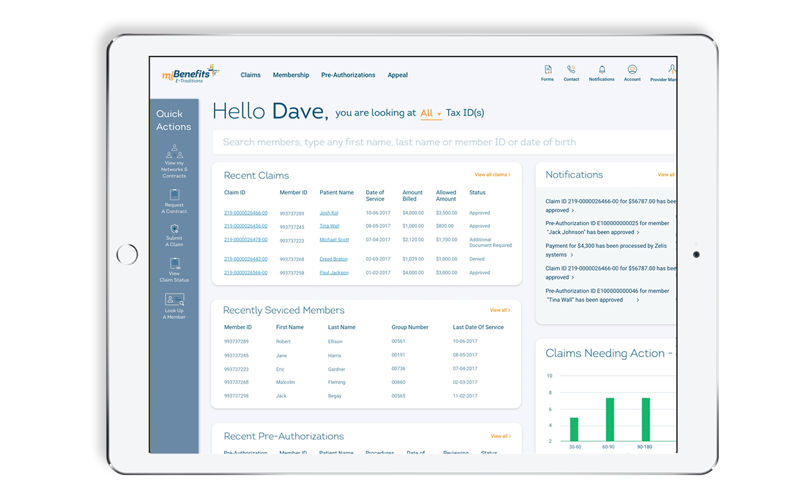The height and width of the screenshot is (500, 800).
Task: Open claim 219-0000026456-00
Action: [246, 226]
